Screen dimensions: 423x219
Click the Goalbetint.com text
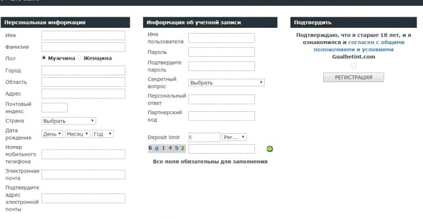tap(353, 57)
